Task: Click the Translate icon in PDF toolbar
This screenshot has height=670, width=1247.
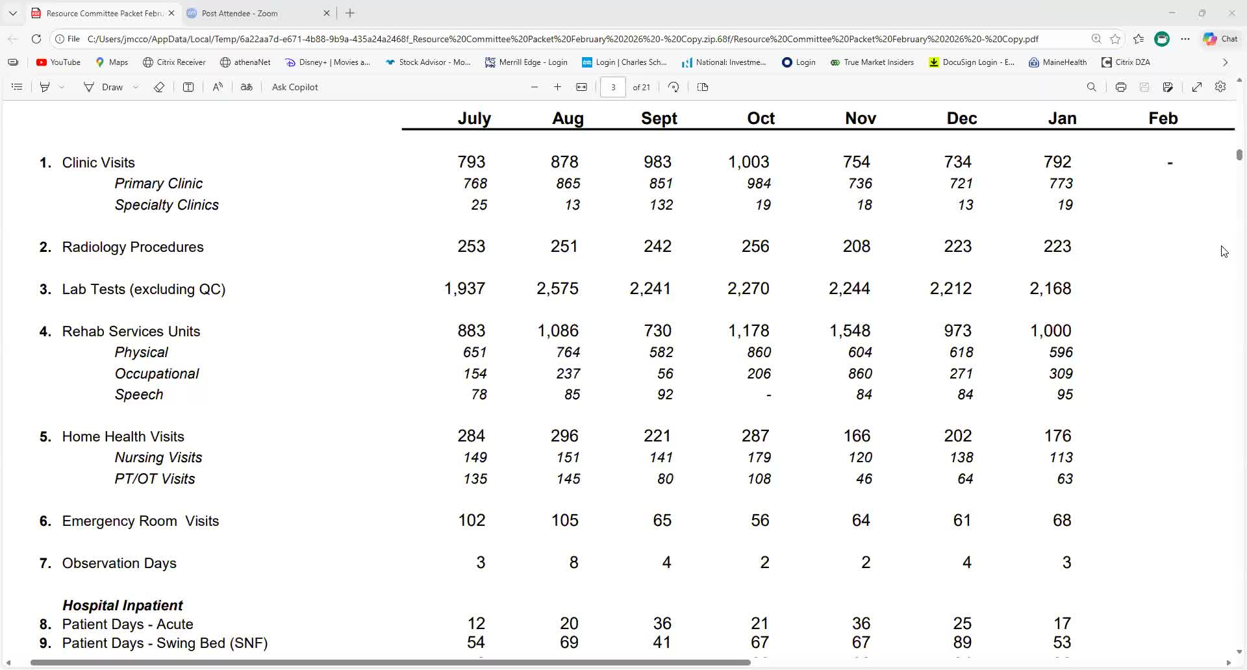Action: (x=246, y=87)
